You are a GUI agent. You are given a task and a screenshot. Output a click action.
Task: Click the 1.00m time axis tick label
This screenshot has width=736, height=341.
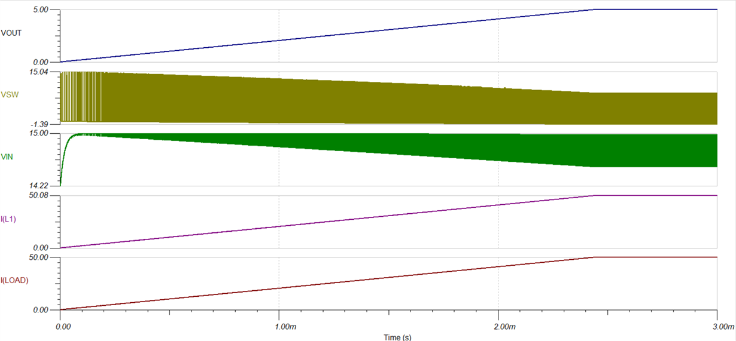[285, 327]
